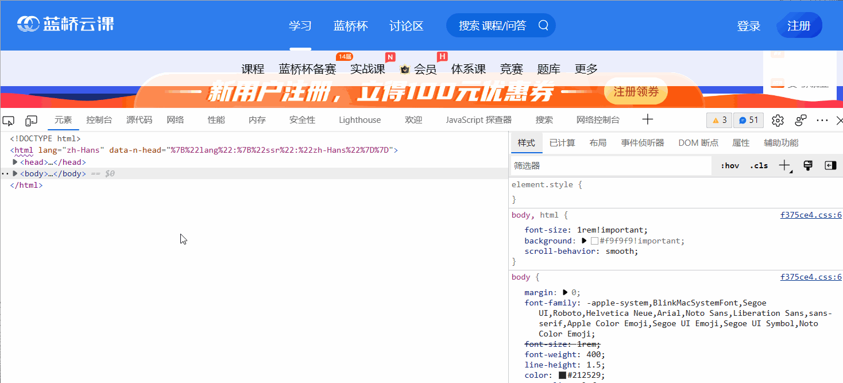This screenshot has width=843, height=383.
Task: Open the 源代码 tab
Action: [x=140, y=120]
